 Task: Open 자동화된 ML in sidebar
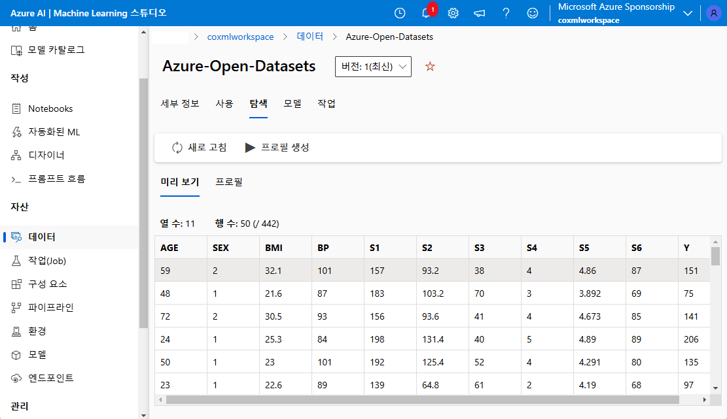[54, 132]
